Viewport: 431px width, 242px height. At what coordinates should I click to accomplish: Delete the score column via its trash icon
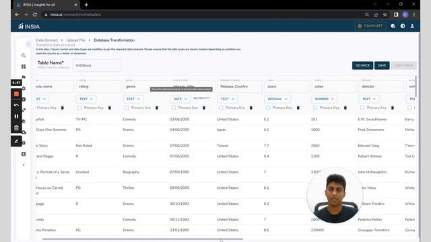tap(298, 108)
